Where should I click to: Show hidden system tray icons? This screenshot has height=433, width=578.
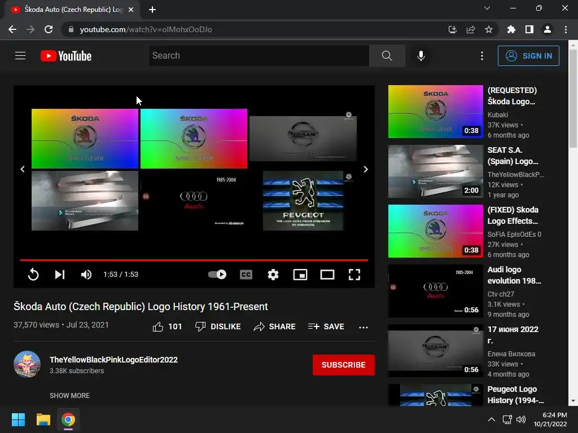pyautogui.click(x=492, y=419)
